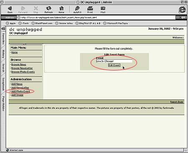Viewport: 188px width, 153px height.
Task: Open the Add Photo Event link
Action: coord(20,91)
